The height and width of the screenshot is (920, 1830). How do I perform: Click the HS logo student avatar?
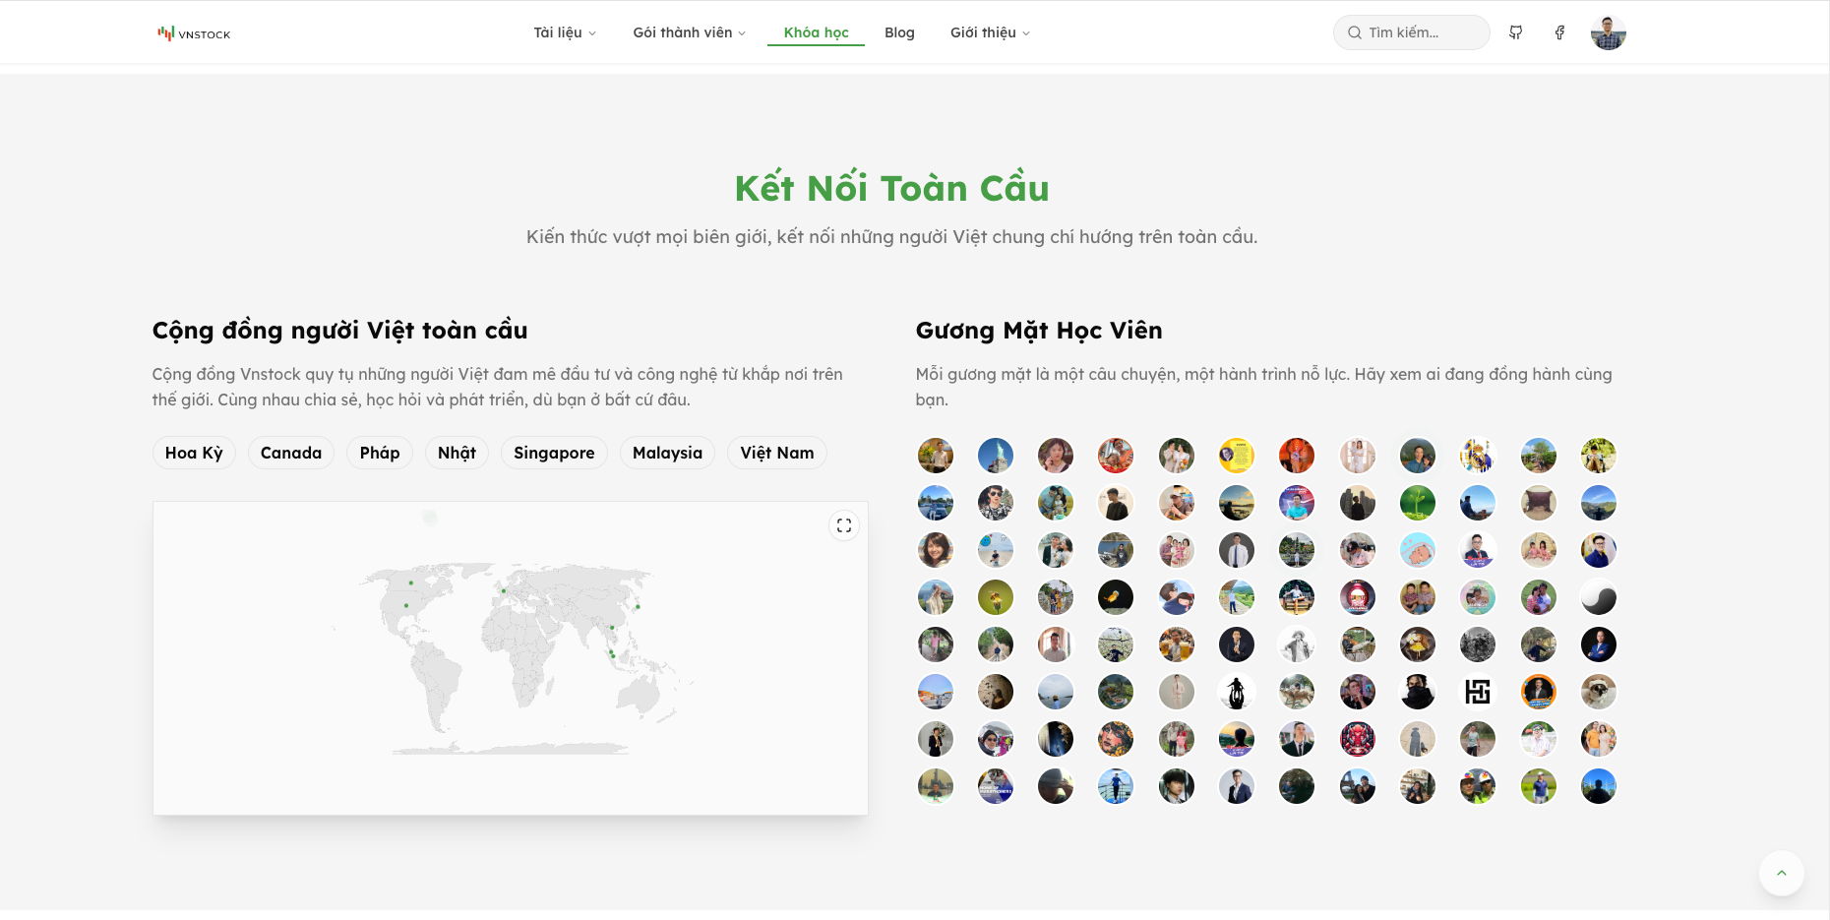pyautogui.click(x=1478, y=692)
